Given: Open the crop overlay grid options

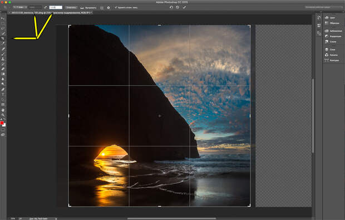Looking at the screenshot, I should tap(102, 7).
